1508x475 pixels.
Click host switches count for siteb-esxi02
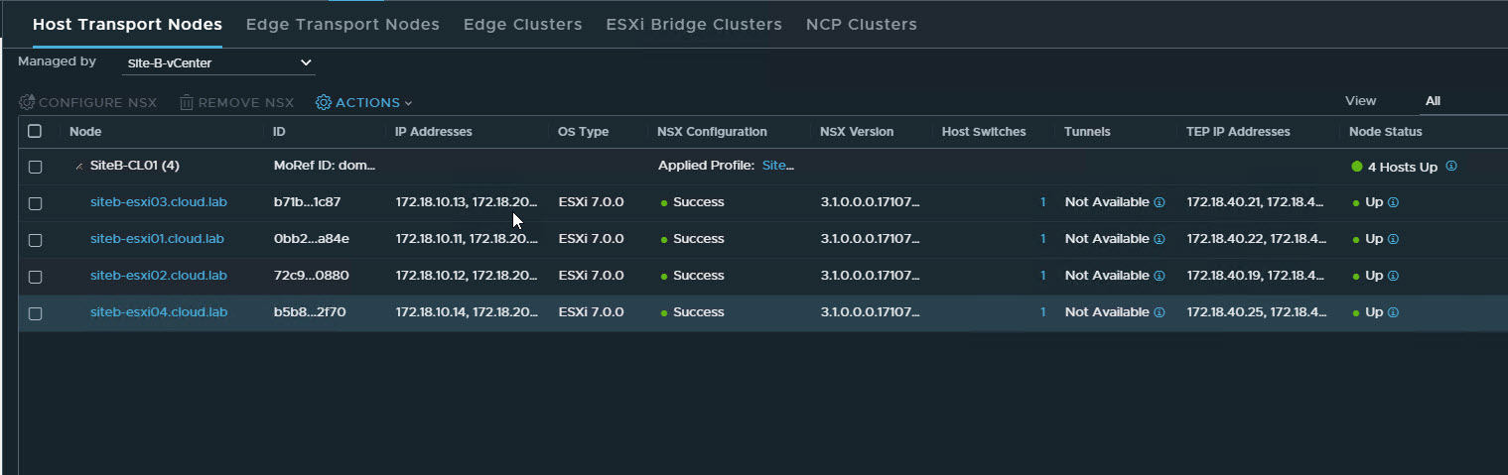tap(1042, 276)
